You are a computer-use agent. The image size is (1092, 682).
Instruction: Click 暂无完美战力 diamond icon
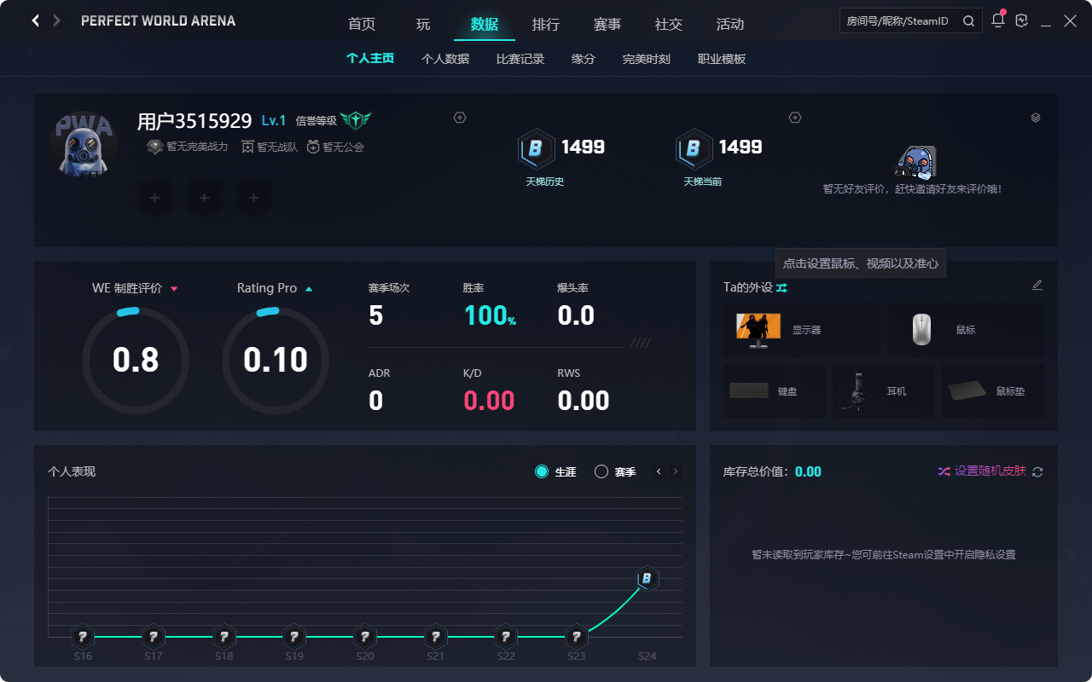point(154,147)
